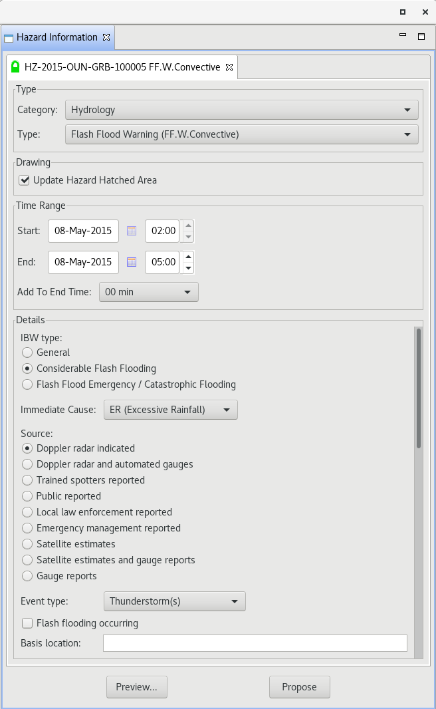Switch to Hazard Information tab
The height and width of the screenshot is (709, 436).
(x=57, y=37)
